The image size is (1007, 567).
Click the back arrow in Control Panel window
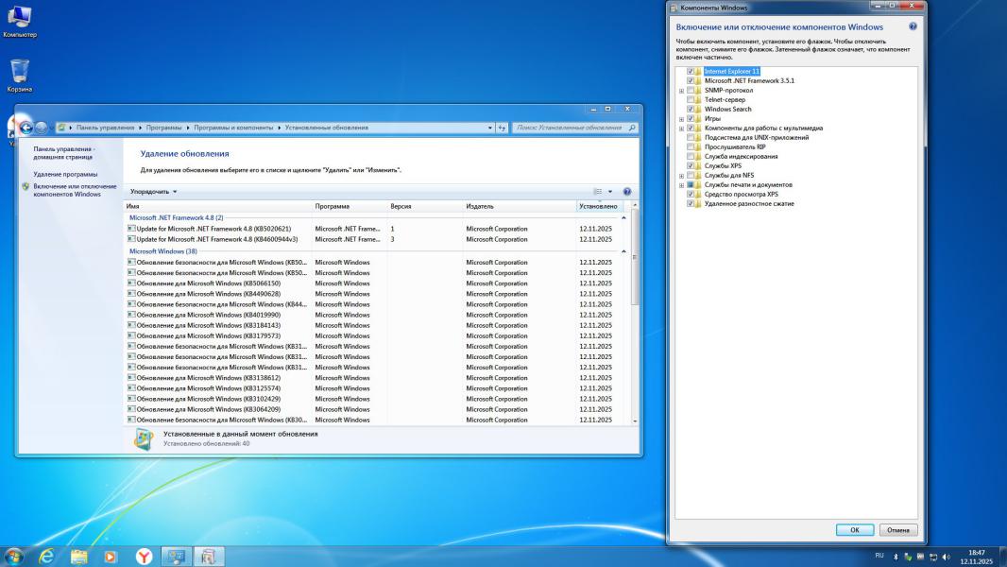(26, 128)
